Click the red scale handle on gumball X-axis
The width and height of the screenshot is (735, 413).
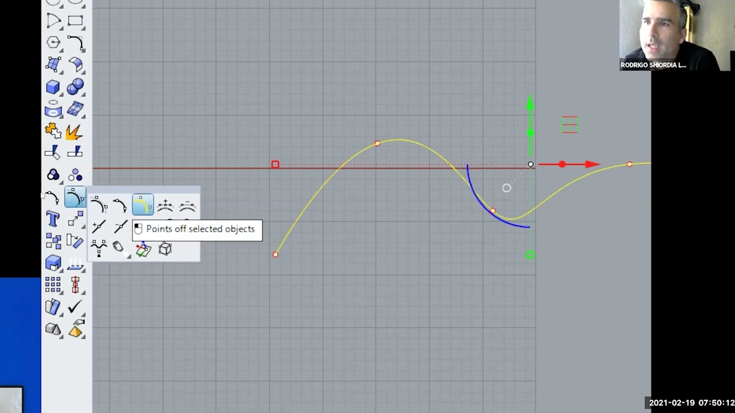pos(562,165)
